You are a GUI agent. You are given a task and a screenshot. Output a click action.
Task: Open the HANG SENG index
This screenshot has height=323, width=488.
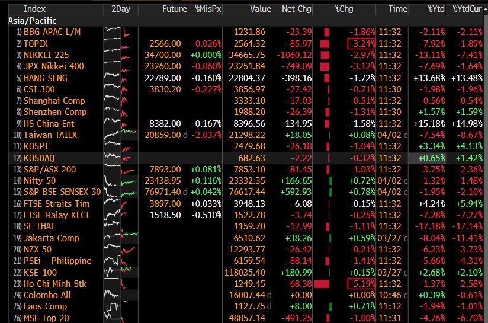(x=46, y=78)
